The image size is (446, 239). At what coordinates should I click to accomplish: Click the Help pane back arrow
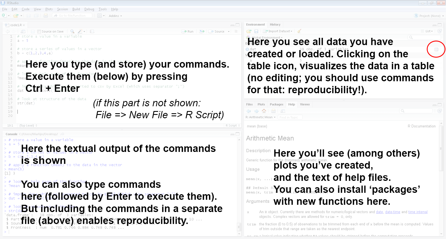(x=249, y=111)
